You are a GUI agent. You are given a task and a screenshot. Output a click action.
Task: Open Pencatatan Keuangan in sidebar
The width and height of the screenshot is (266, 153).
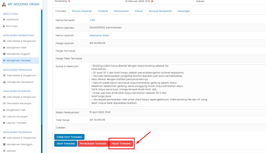click(19, 103)
